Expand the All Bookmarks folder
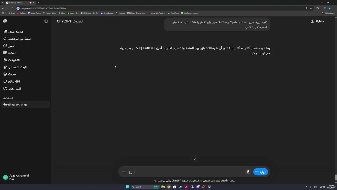 (x=328, y=13)
